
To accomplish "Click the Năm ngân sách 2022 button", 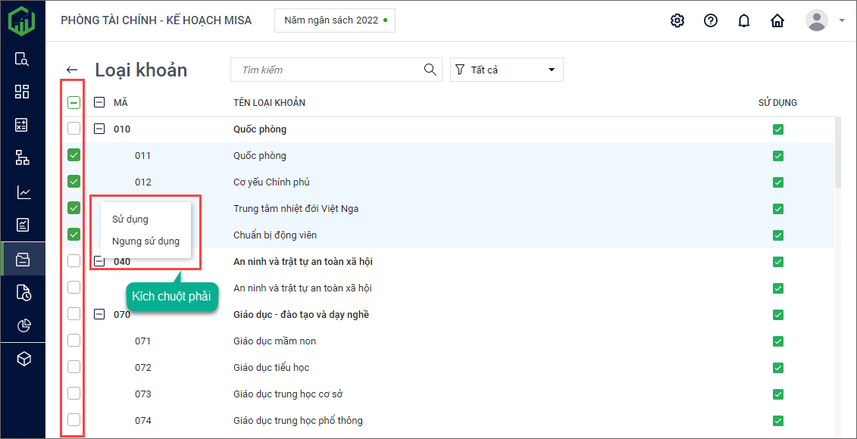I will 335,20.
